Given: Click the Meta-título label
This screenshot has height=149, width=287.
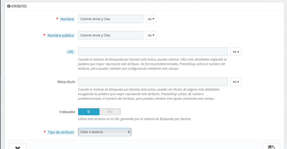Looking at the screenshot, I should (66, 82).
